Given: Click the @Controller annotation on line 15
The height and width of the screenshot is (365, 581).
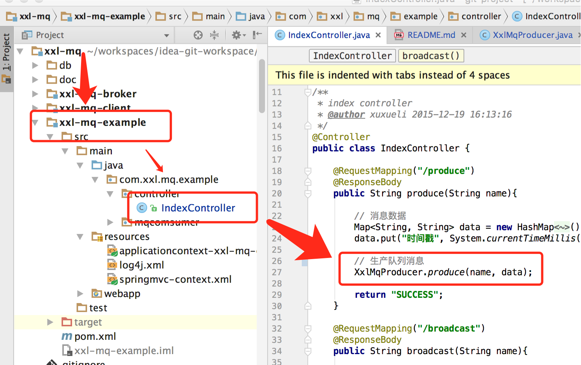Looking at the screenshot, I should tap(341, 137).
